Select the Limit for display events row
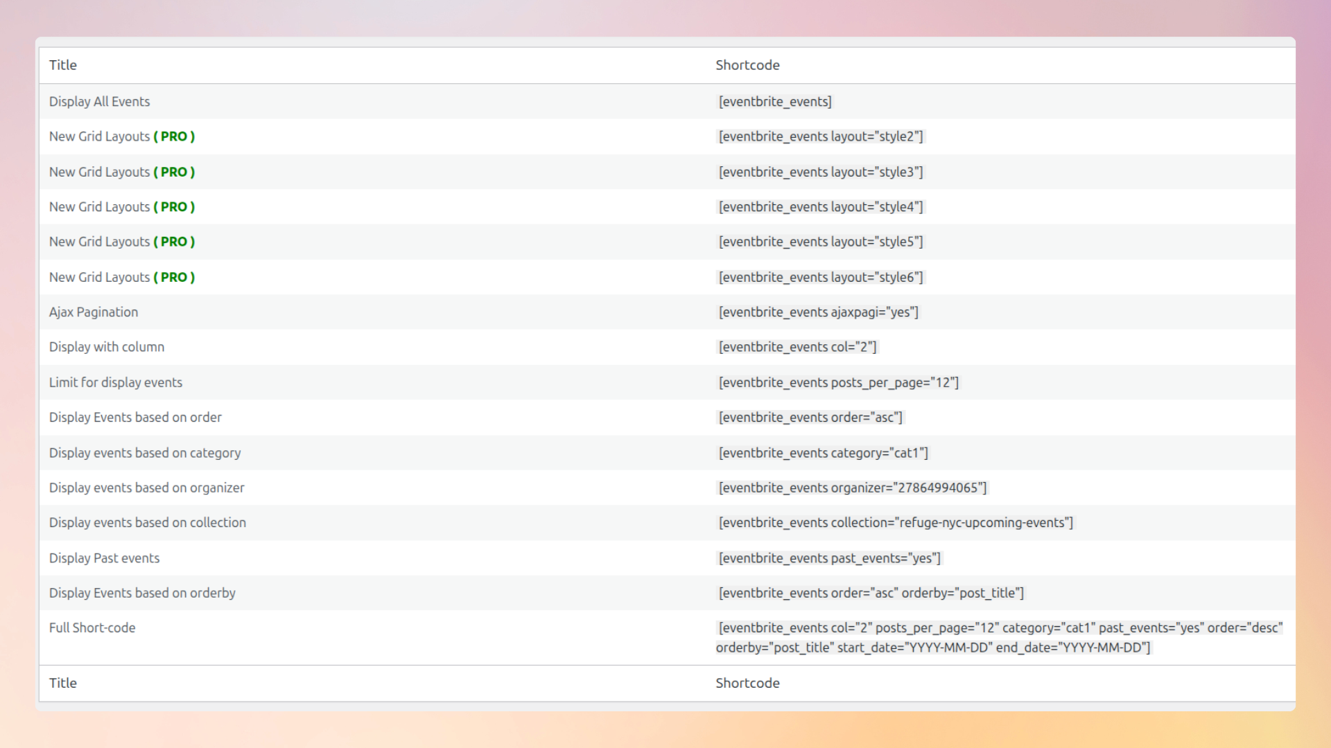1331x748 pixels. 116,382
